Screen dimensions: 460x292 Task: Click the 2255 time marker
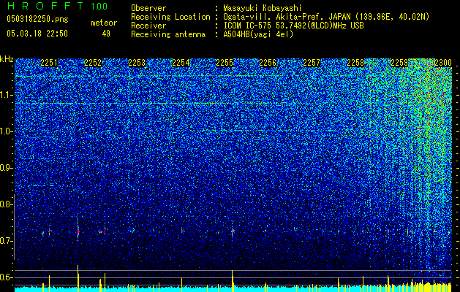[225, 63]
